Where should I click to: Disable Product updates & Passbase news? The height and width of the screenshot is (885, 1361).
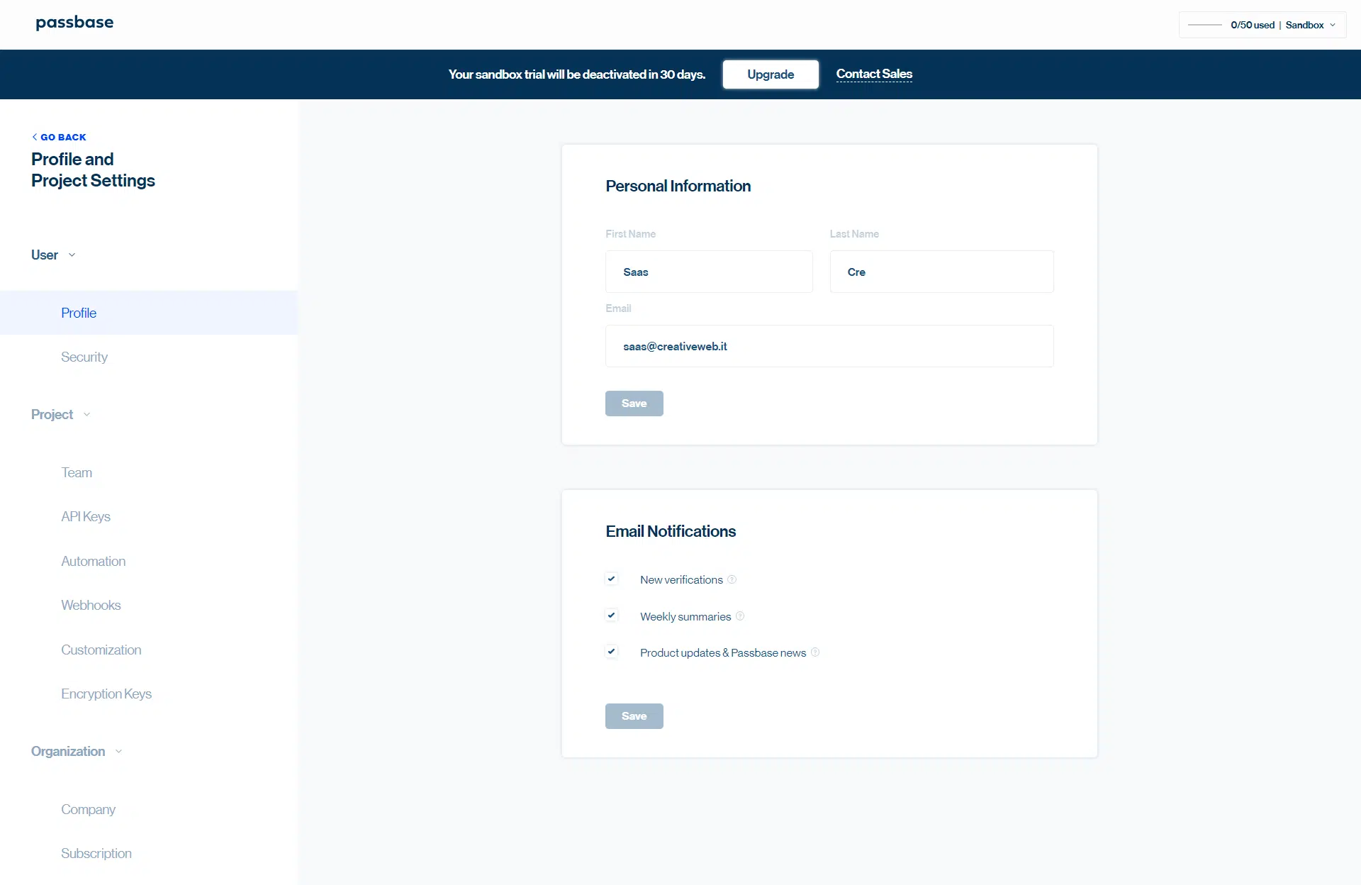coord(612,651)
